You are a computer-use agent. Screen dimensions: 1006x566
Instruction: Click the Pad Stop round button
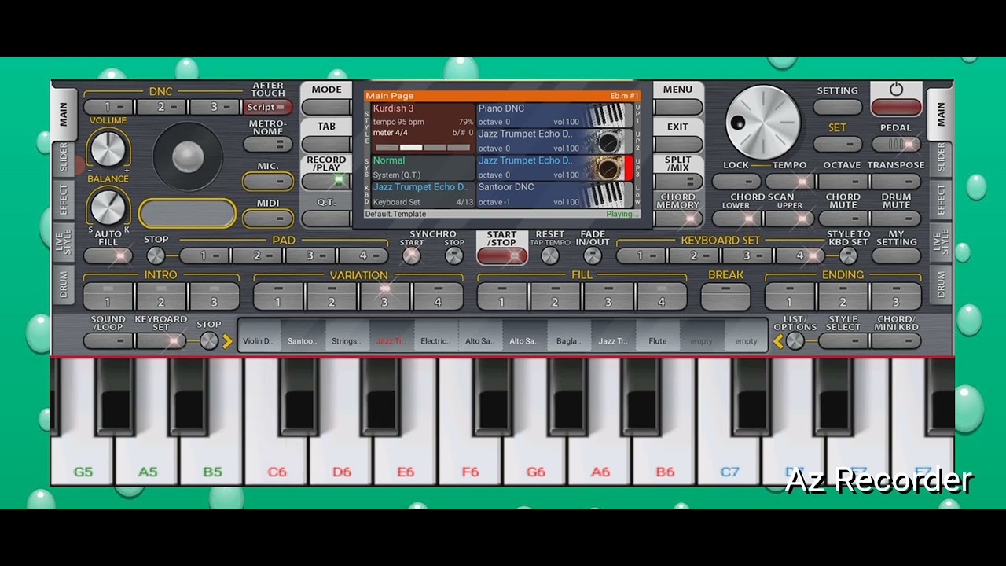pos(156,255)
